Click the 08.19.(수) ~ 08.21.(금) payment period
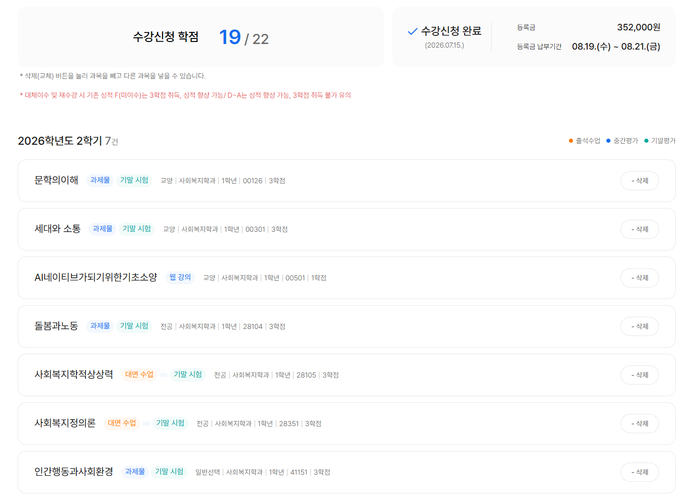698x501 pixels. click(x=616, y=47)
